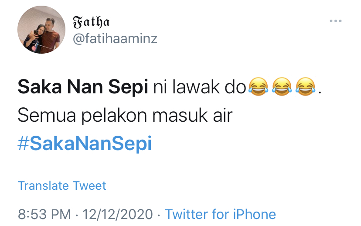Click the 12/12/2020 date
This screenshot has width=361, height=226.
coord(117,214)
